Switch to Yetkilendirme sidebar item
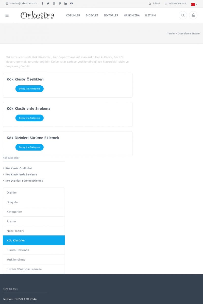Viewport: 203px width, 304px height. 34,259
